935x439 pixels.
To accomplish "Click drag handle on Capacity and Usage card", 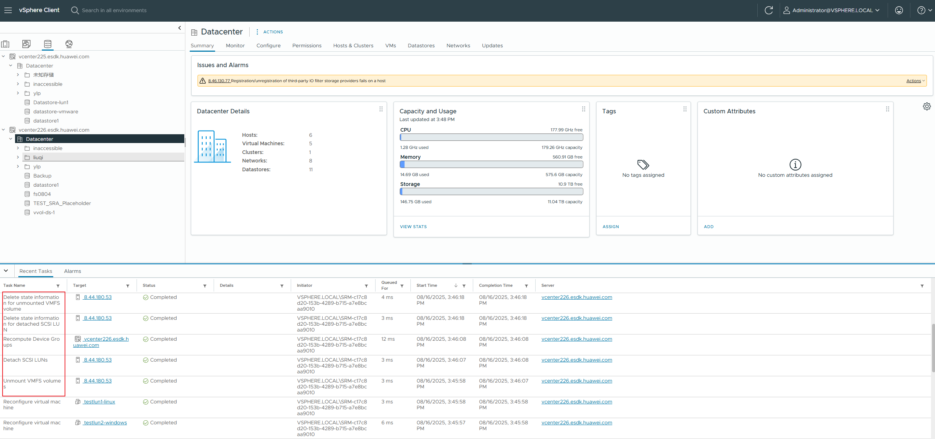I will point(584,109).
